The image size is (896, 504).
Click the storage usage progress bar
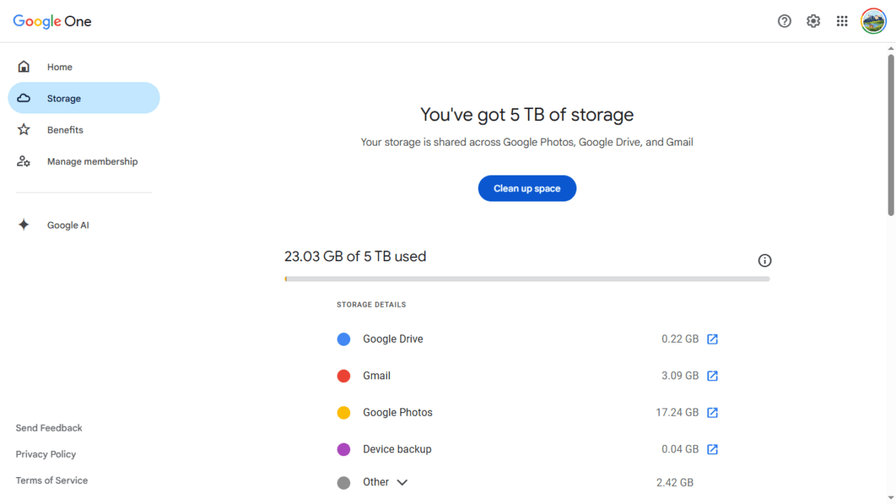527,278
